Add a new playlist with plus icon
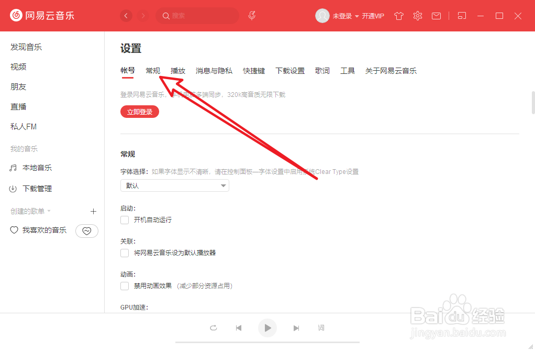This screenshot has height=351, width=535. 93,211
